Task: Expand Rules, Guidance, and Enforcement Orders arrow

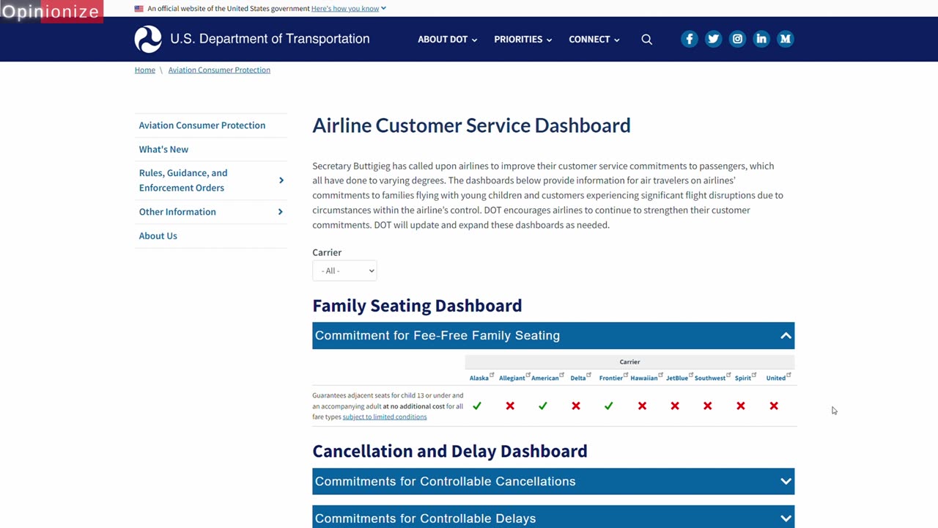Action: pos(281,180)
